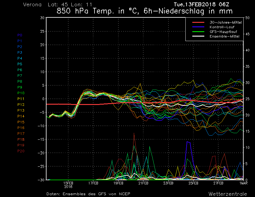This screenshot has width=255, height=197.
Task: Select the P17 member label
Action: (21, 134)
